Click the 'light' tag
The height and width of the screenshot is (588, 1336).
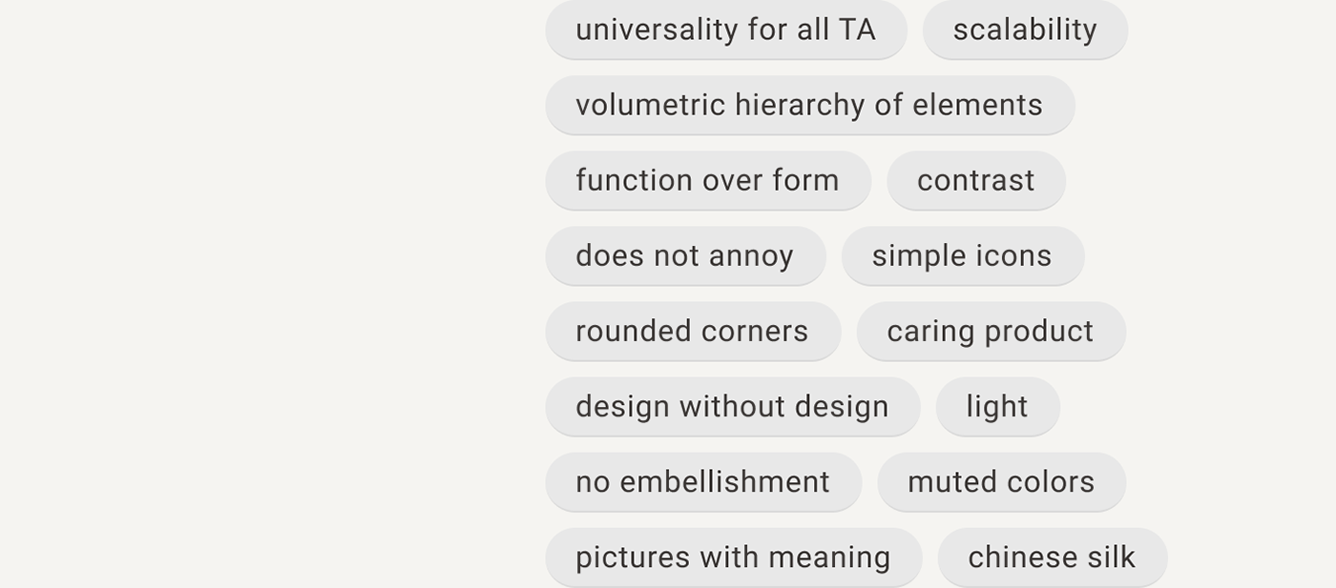997,406
